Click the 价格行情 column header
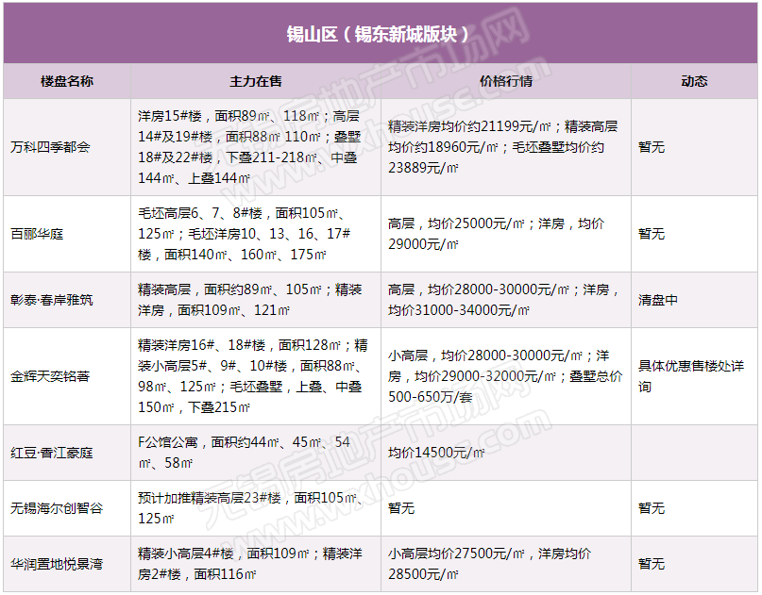The height and width of the screenshot is (595, 762). (506, 82)
